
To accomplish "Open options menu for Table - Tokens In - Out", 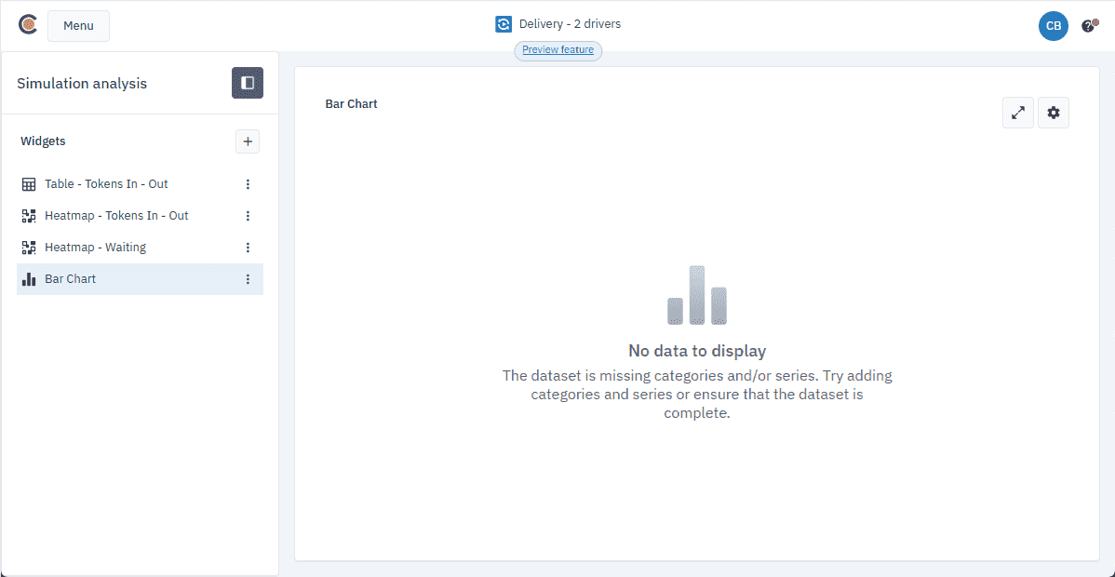I will tap(248, 184).
